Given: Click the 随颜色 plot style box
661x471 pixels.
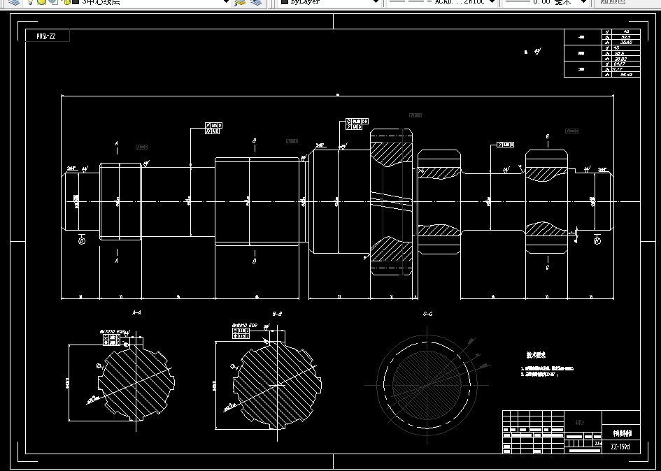Looking at the screenshot, I should point(627,2).
